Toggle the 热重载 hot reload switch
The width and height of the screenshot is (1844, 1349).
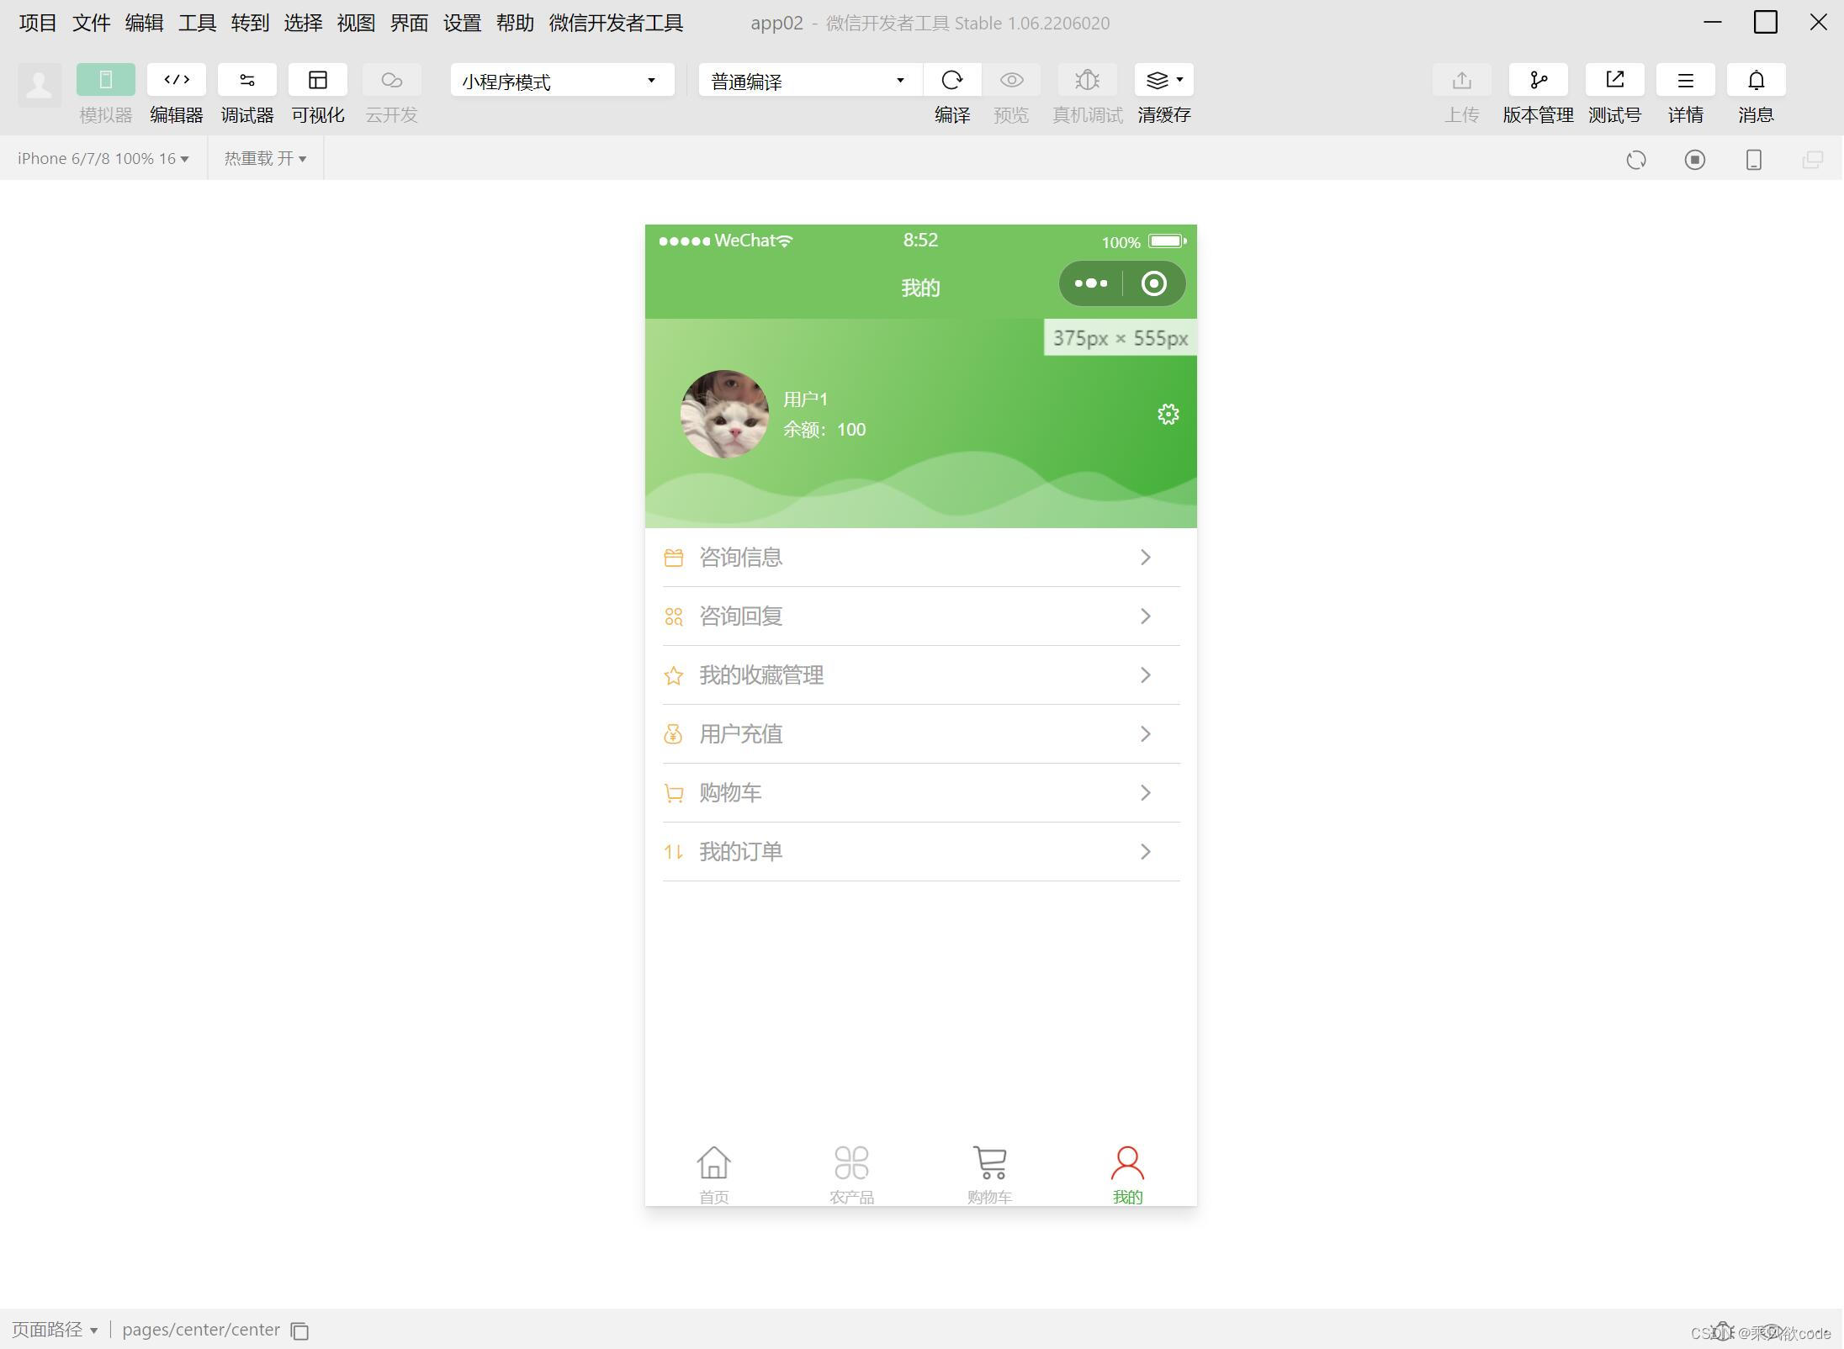[264, 158]
